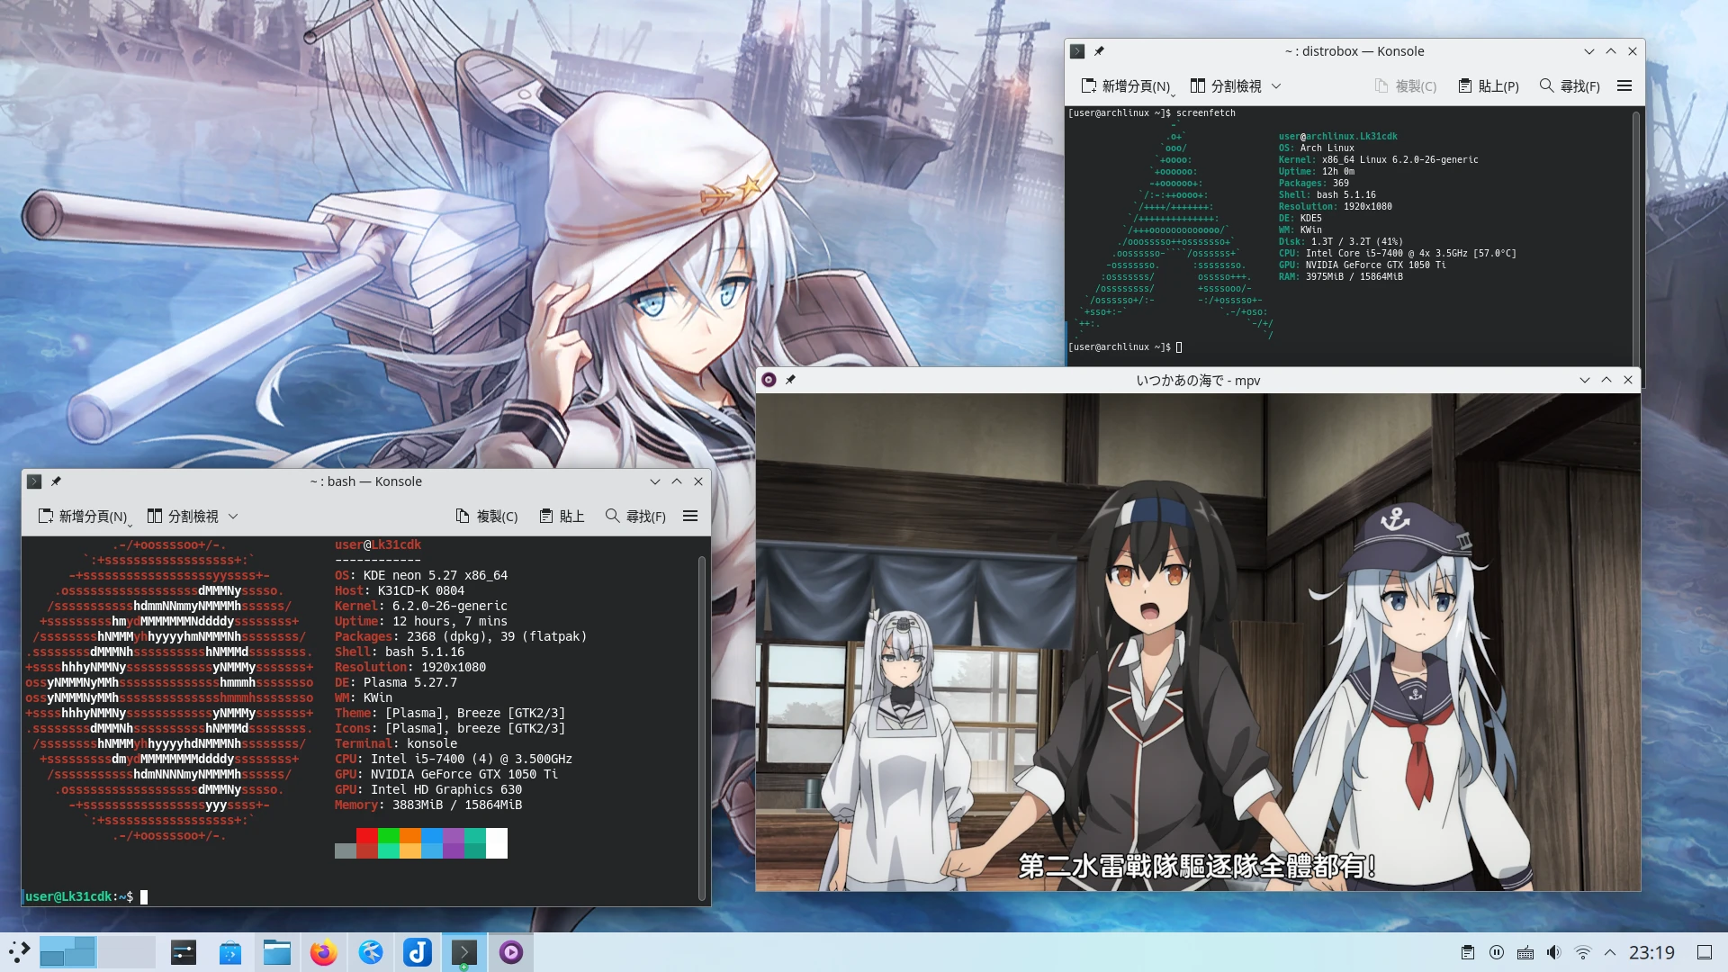
Task: Click the clipboard icon in system tray
Action: point(1468,952)
